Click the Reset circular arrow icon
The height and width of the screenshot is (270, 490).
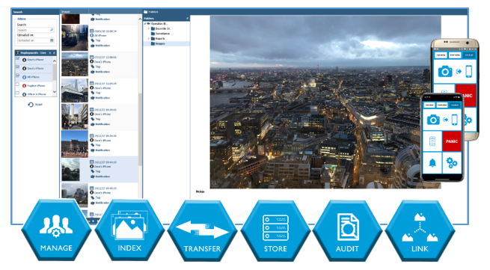click(31, 105)
